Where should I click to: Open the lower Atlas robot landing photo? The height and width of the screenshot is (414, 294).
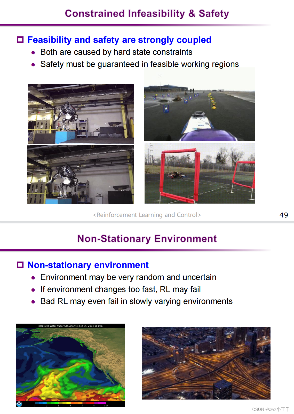point(81,175)
